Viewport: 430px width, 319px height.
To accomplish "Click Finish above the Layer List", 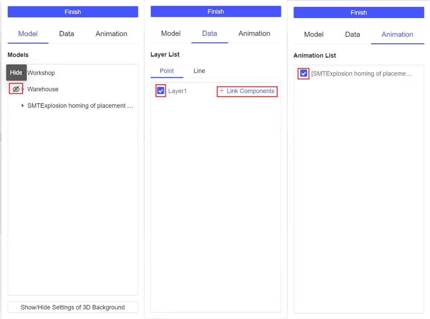I will tap(216, 12).
